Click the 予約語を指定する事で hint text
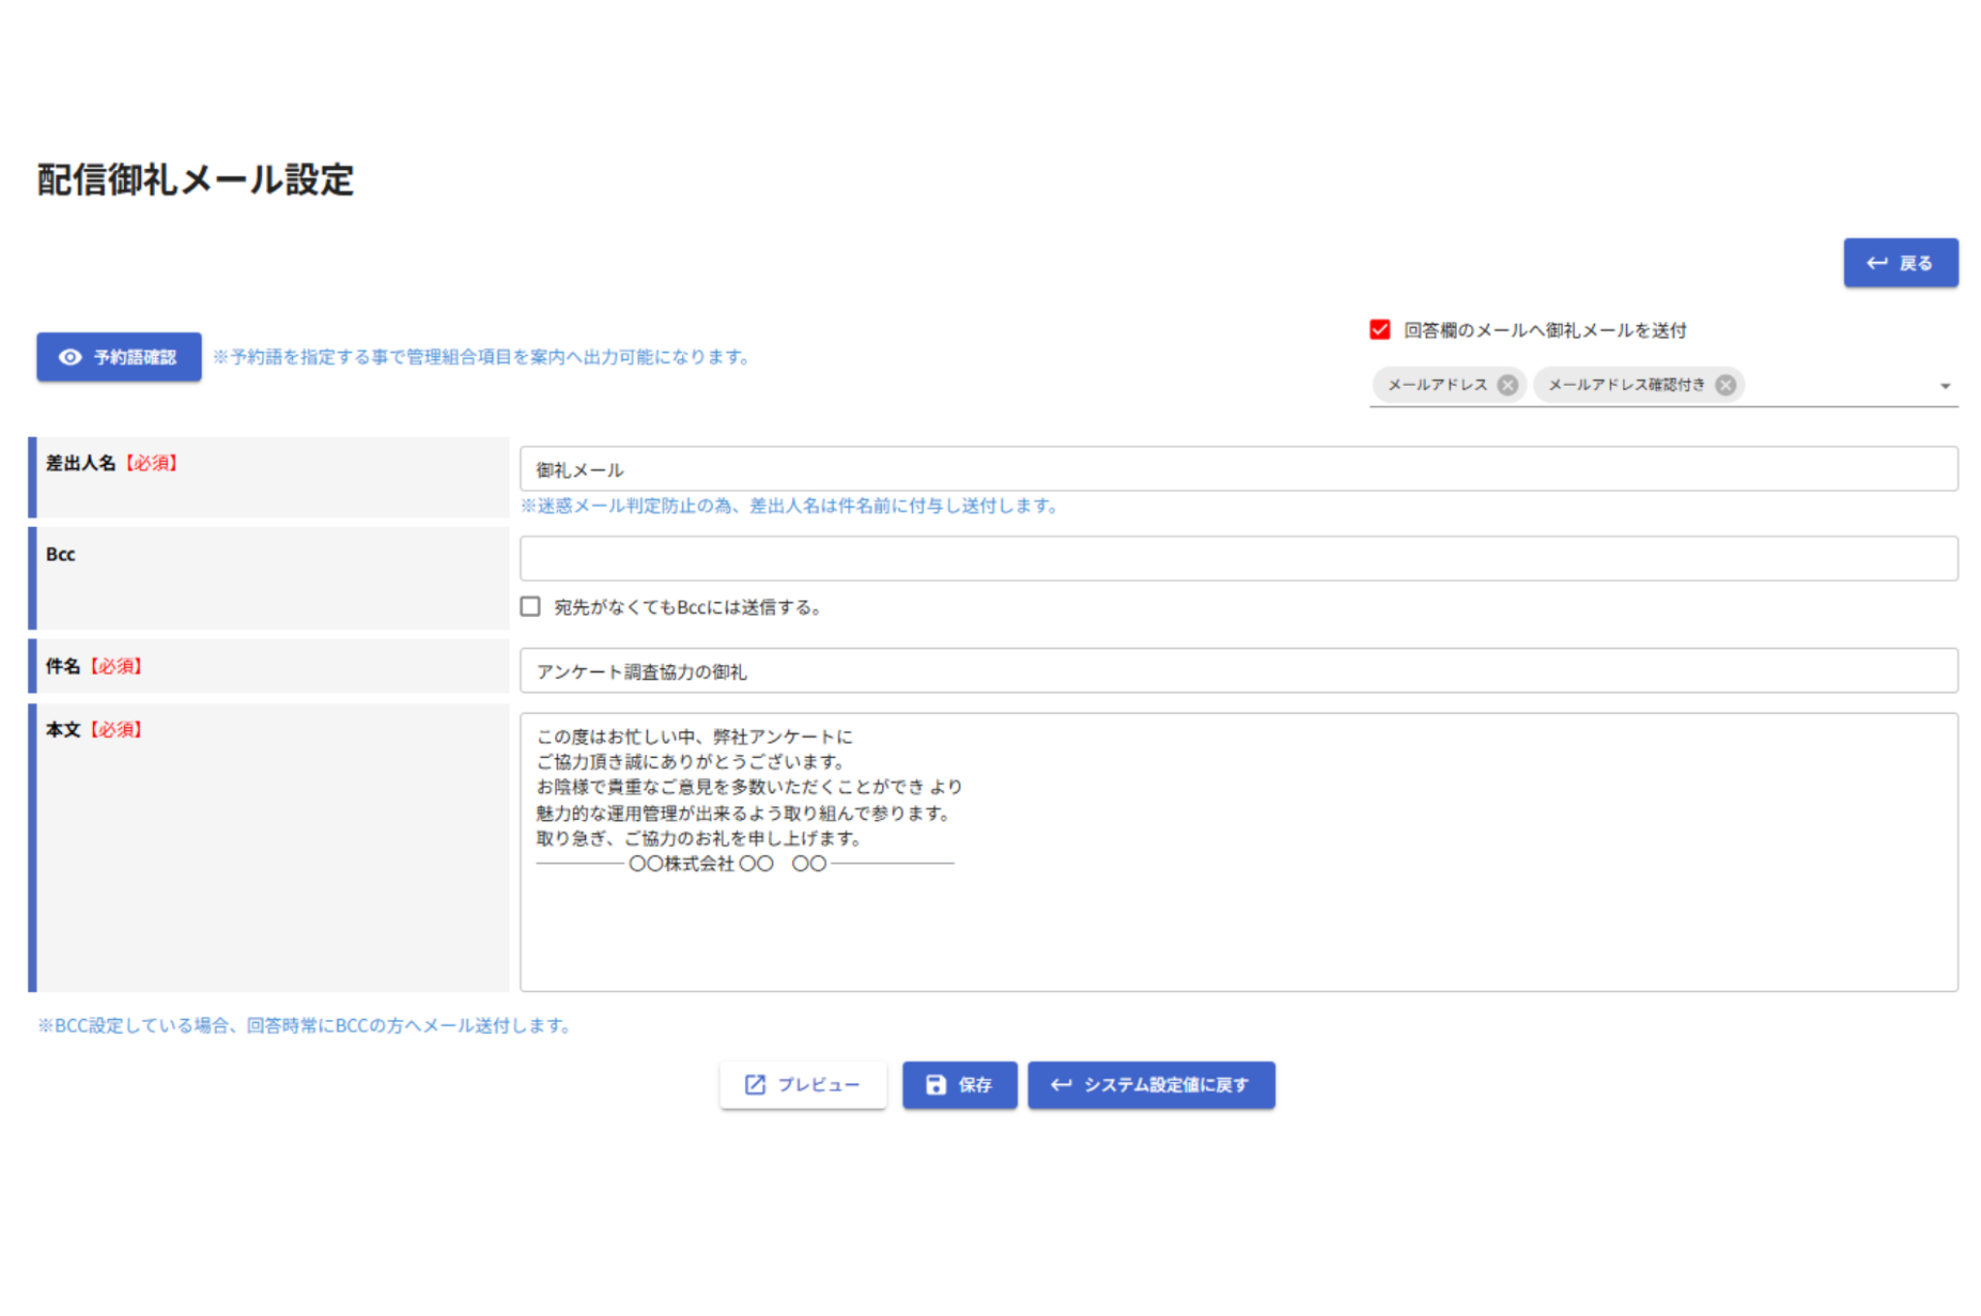The image size is (1981, 1316). [x=483, y=357]
